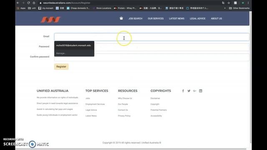Open OUR SERVICES menu item

point(156,18)
